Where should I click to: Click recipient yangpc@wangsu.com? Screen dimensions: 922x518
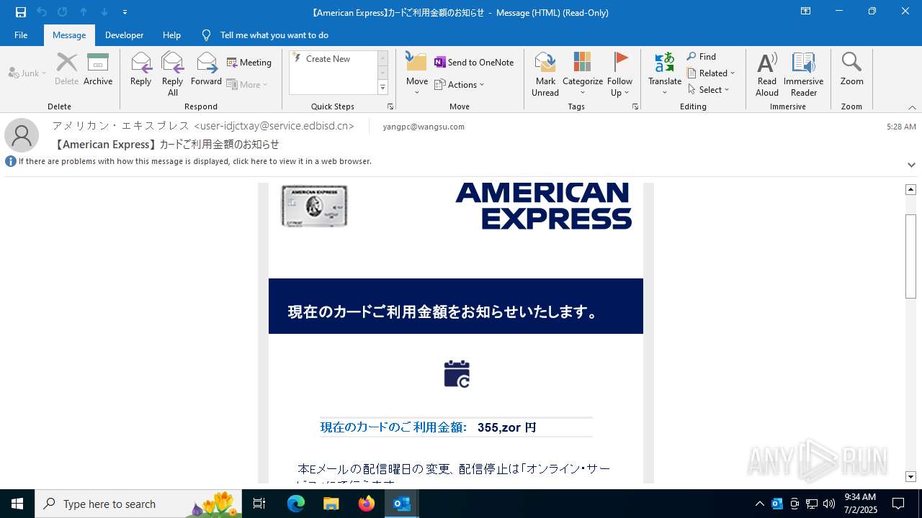(x=424, y=127)
